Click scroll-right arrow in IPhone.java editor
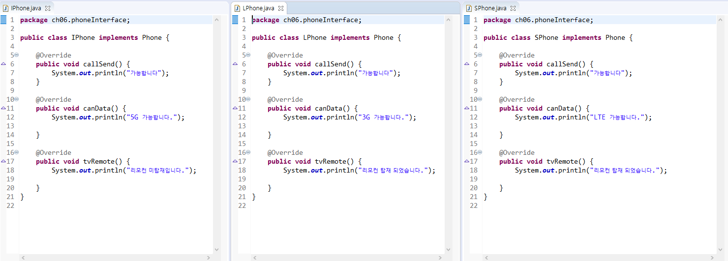 (209, 257)
